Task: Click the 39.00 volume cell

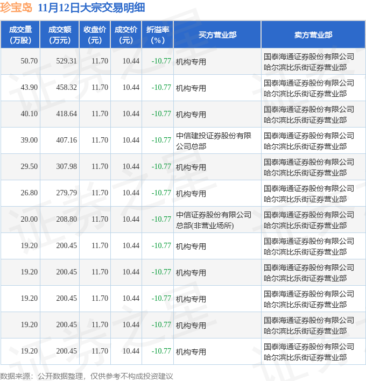Action: (x=29, y=140)
